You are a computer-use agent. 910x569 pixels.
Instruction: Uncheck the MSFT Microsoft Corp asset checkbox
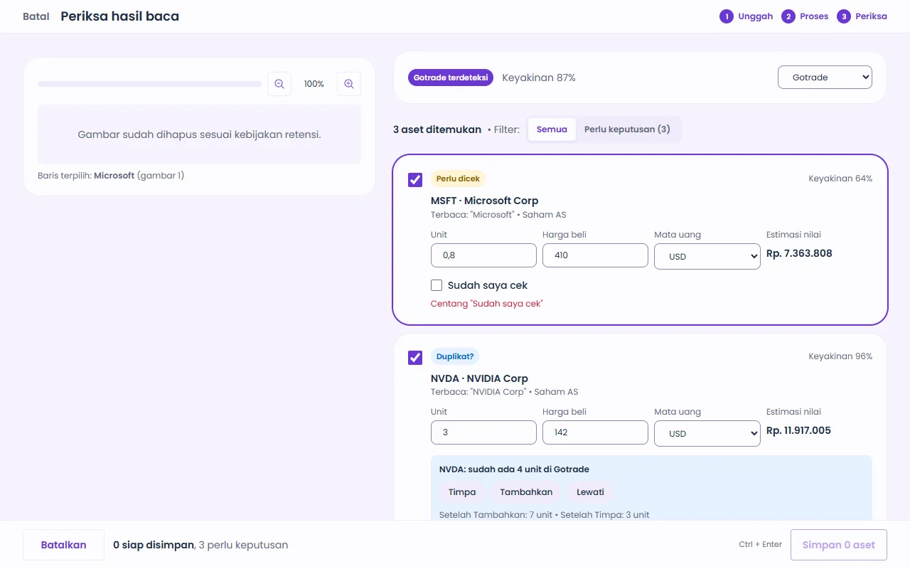point(415,180)
